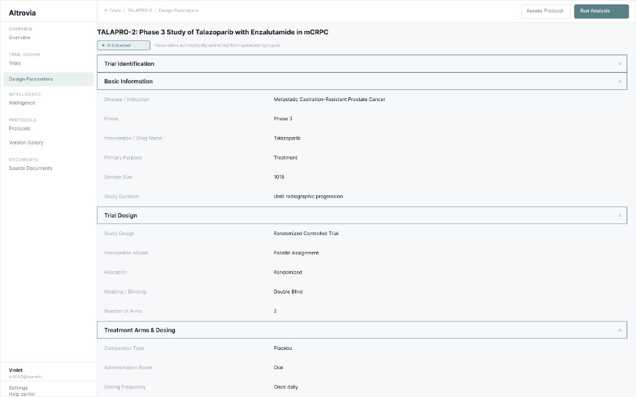Click the sparkle AI Extracted badge

122,45
